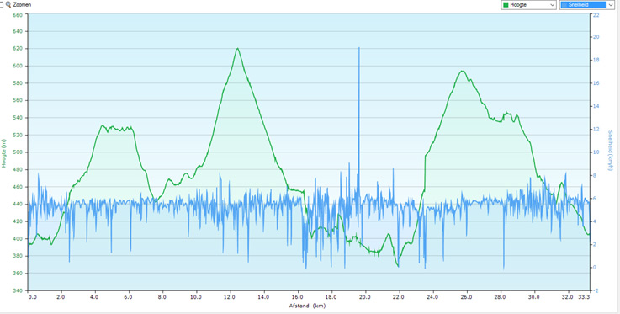Click the 10 label on speed axis
This screenshot has height=314, width=620.
(x=596, y=152)
